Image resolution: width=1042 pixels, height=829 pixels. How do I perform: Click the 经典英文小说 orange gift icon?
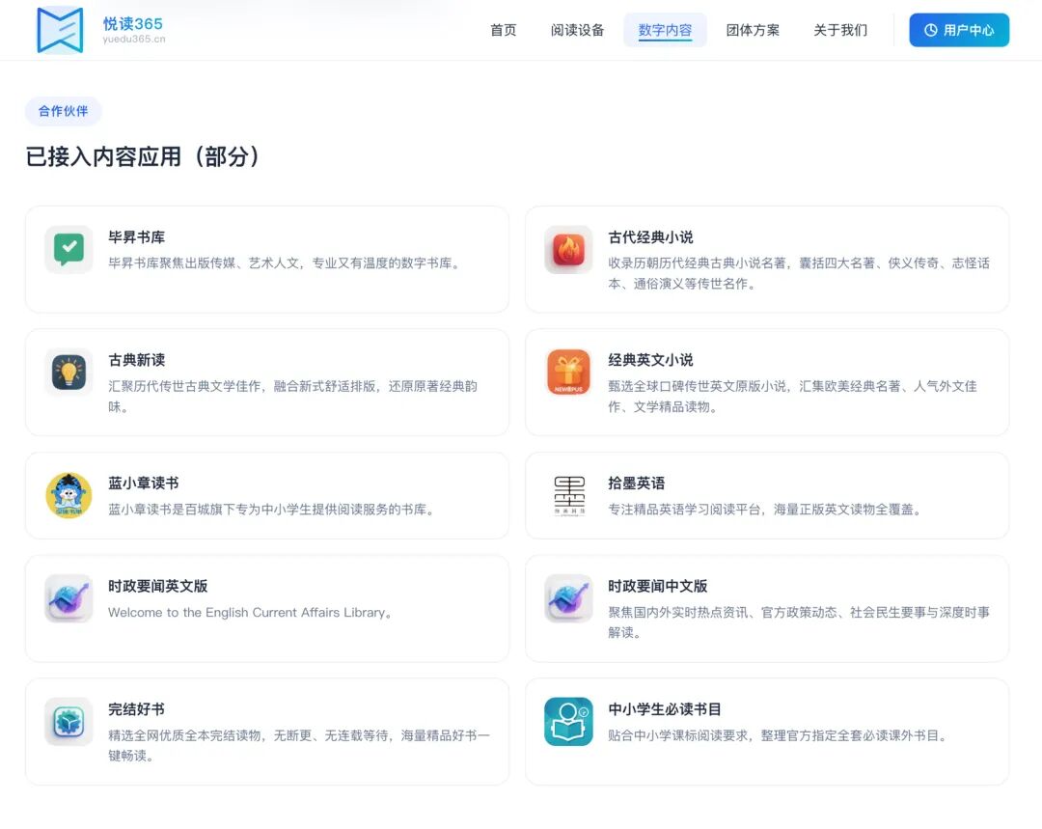568,373
